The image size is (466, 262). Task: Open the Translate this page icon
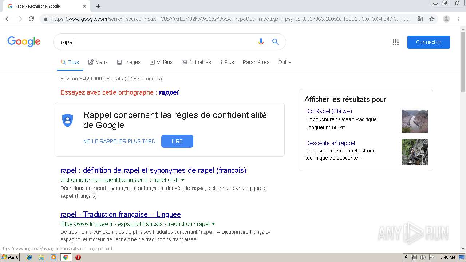click(x=420, y=19)
